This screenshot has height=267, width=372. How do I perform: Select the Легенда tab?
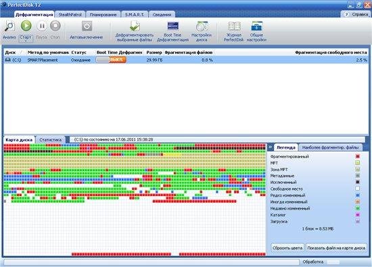[x=286, y=147]
